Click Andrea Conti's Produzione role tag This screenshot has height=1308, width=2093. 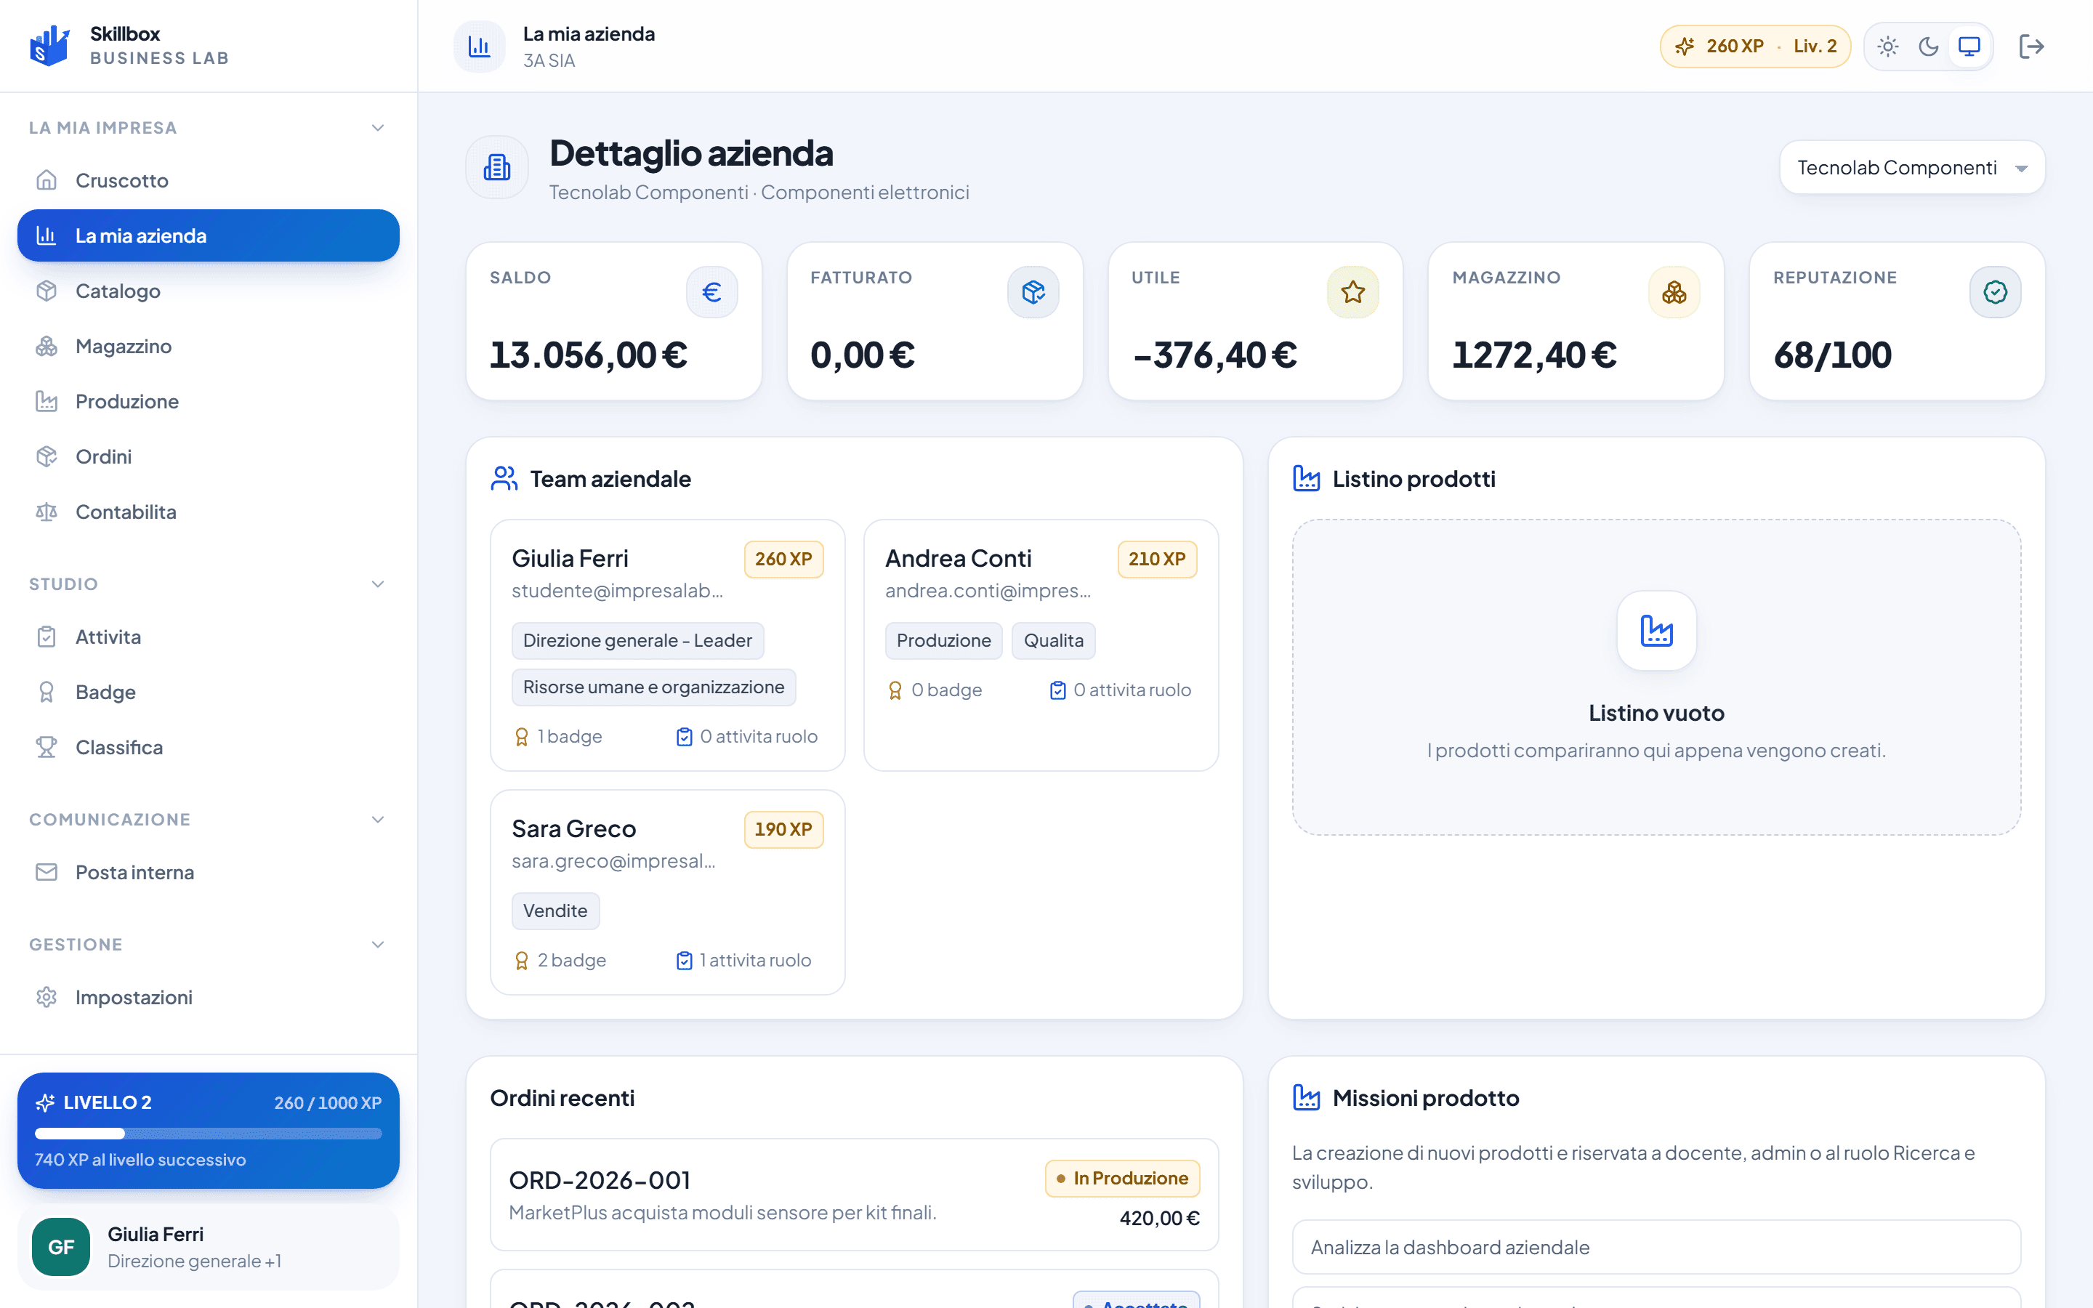tap(943, 641)
